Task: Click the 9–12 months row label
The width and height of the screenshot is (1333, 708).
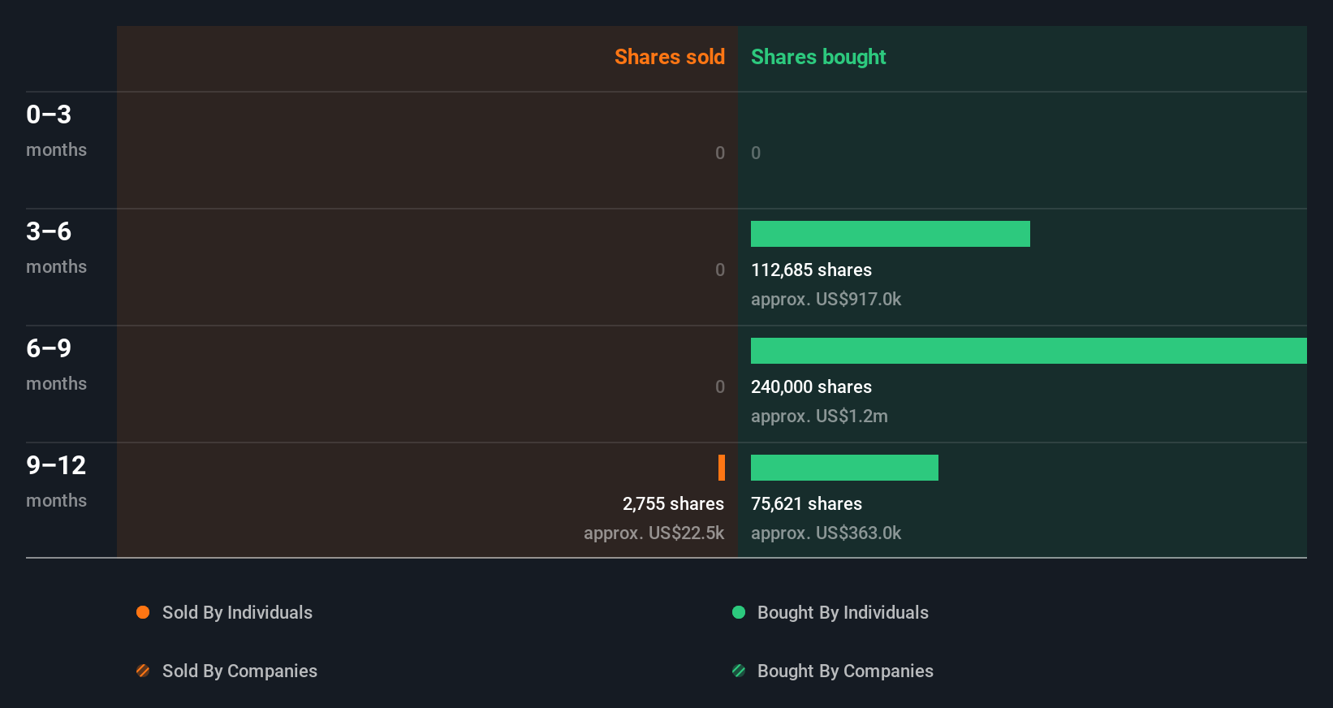Action: [56, 481]
